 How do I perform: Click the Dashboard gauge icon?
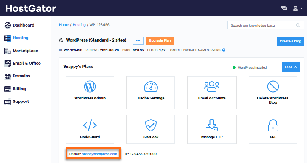pyautogui.click(x=8, y=25)
